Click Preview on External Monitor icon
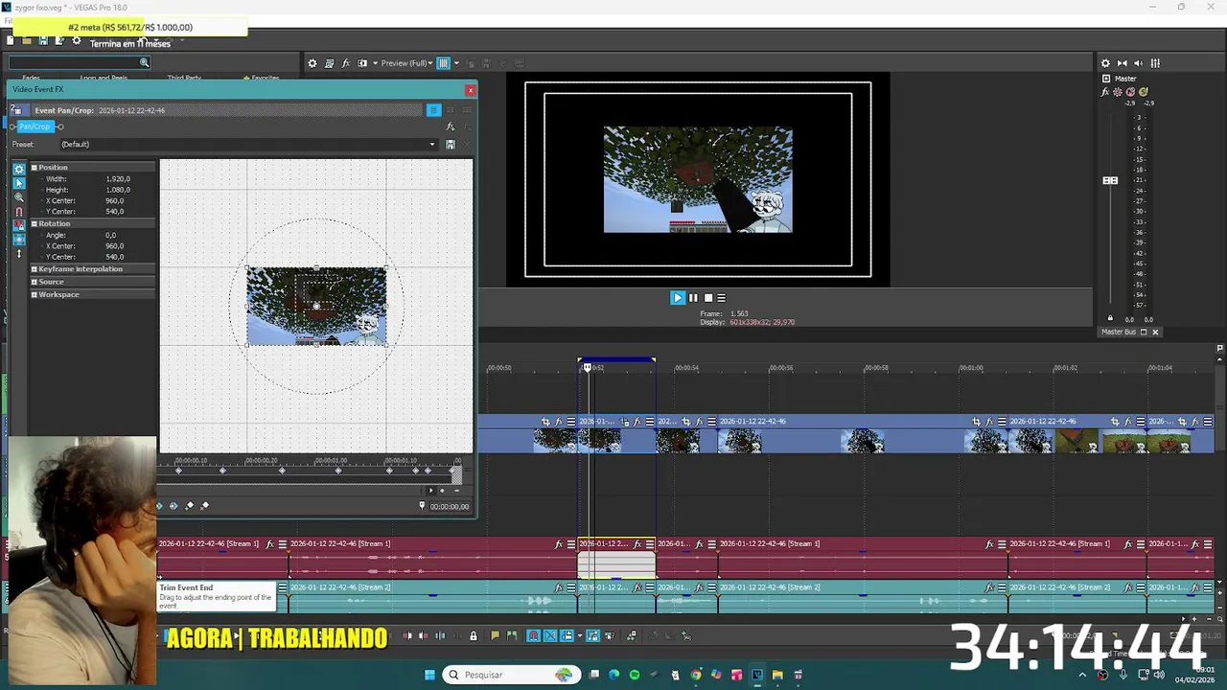This screenshot has width=1227, height=690. [x=330, y=63]
